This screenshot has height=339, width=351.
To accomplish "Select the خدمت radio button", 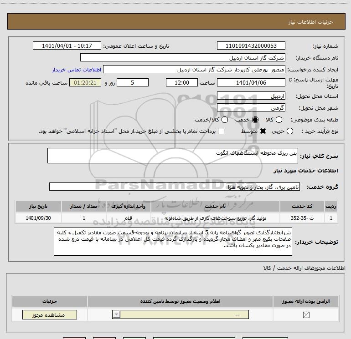I will (x=255, y=120).
